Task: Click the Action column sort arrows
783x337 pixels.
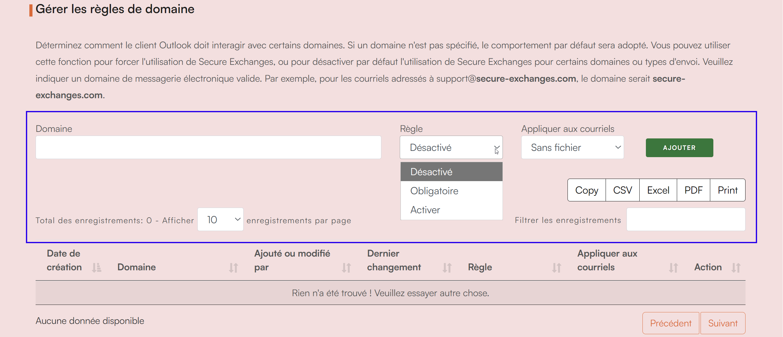Action: [736, 267]
